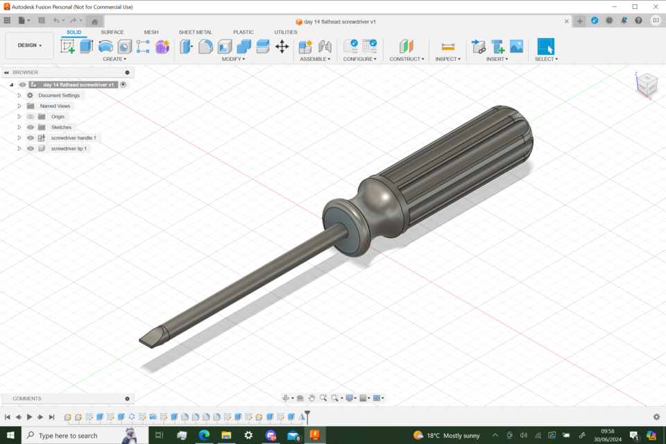Use the Move/Copy tool
The height and width of the screenshot is (444, 666).
282,46
